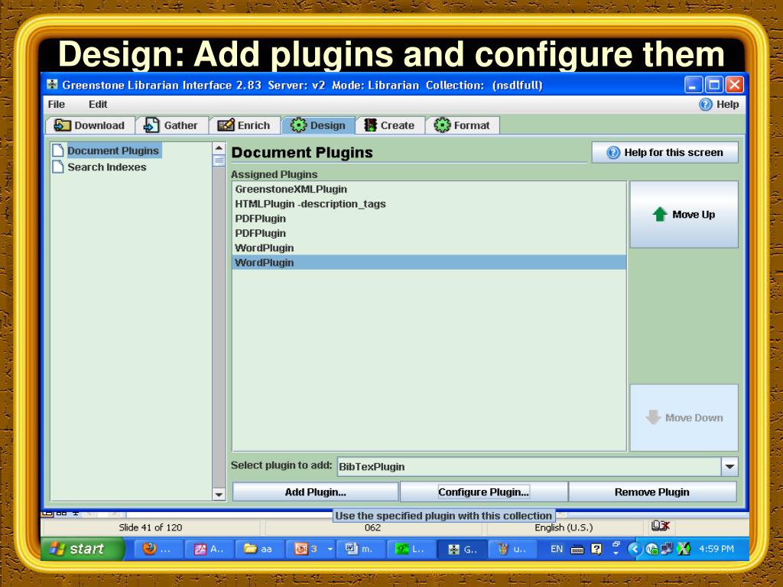Click the BibTexPlugin combo box field
The height and width of the screenshot is (587, 783).
tap(529, 467)
